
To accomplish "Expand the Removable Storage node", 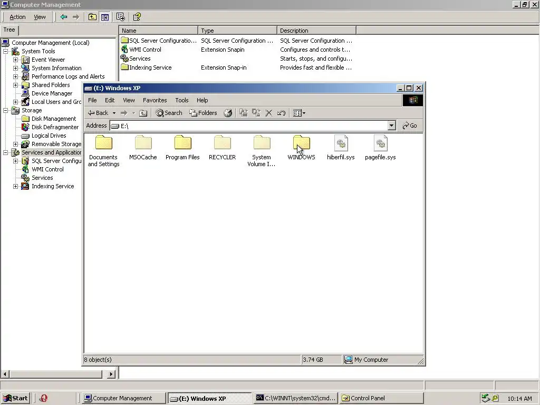I will (x=15, y=144).
